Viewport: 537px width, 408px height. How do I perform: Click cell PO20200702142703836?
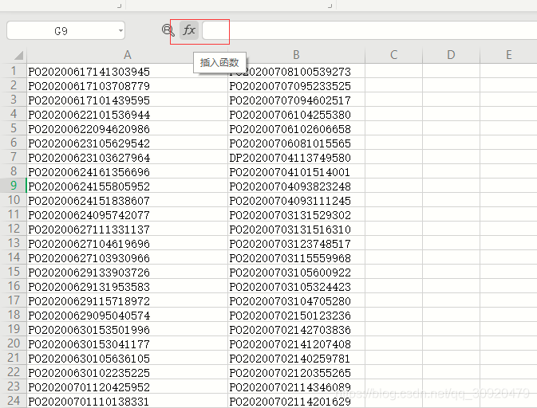coord(297,330)
